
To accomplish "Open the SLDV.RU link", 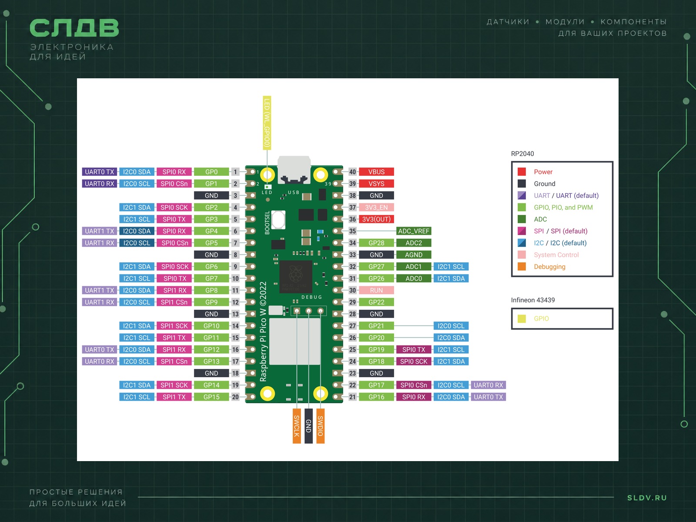I will coord(647,498).
